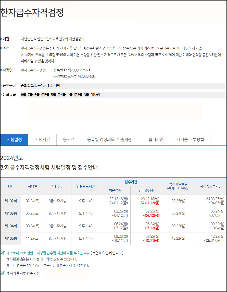Click the 08.24(토) exam date cell
This screenshot has height=292, width=227.
[x=32, y=226]
